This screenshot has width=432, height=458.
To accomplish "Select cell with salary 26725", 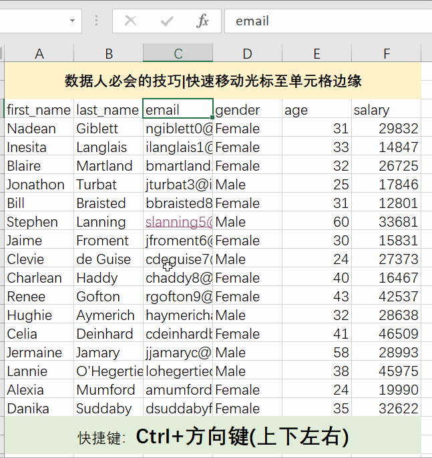I will 387,165.
